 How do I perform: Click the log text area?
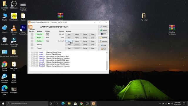tap(67, 61)
